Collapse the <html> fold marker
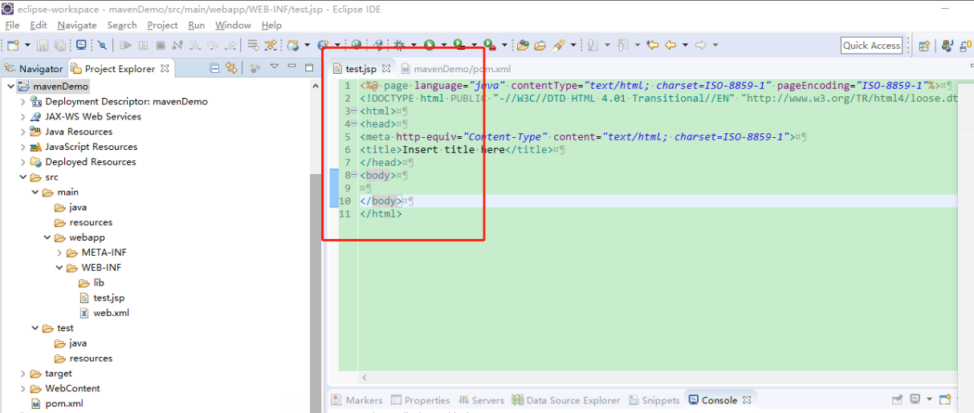 354,111
